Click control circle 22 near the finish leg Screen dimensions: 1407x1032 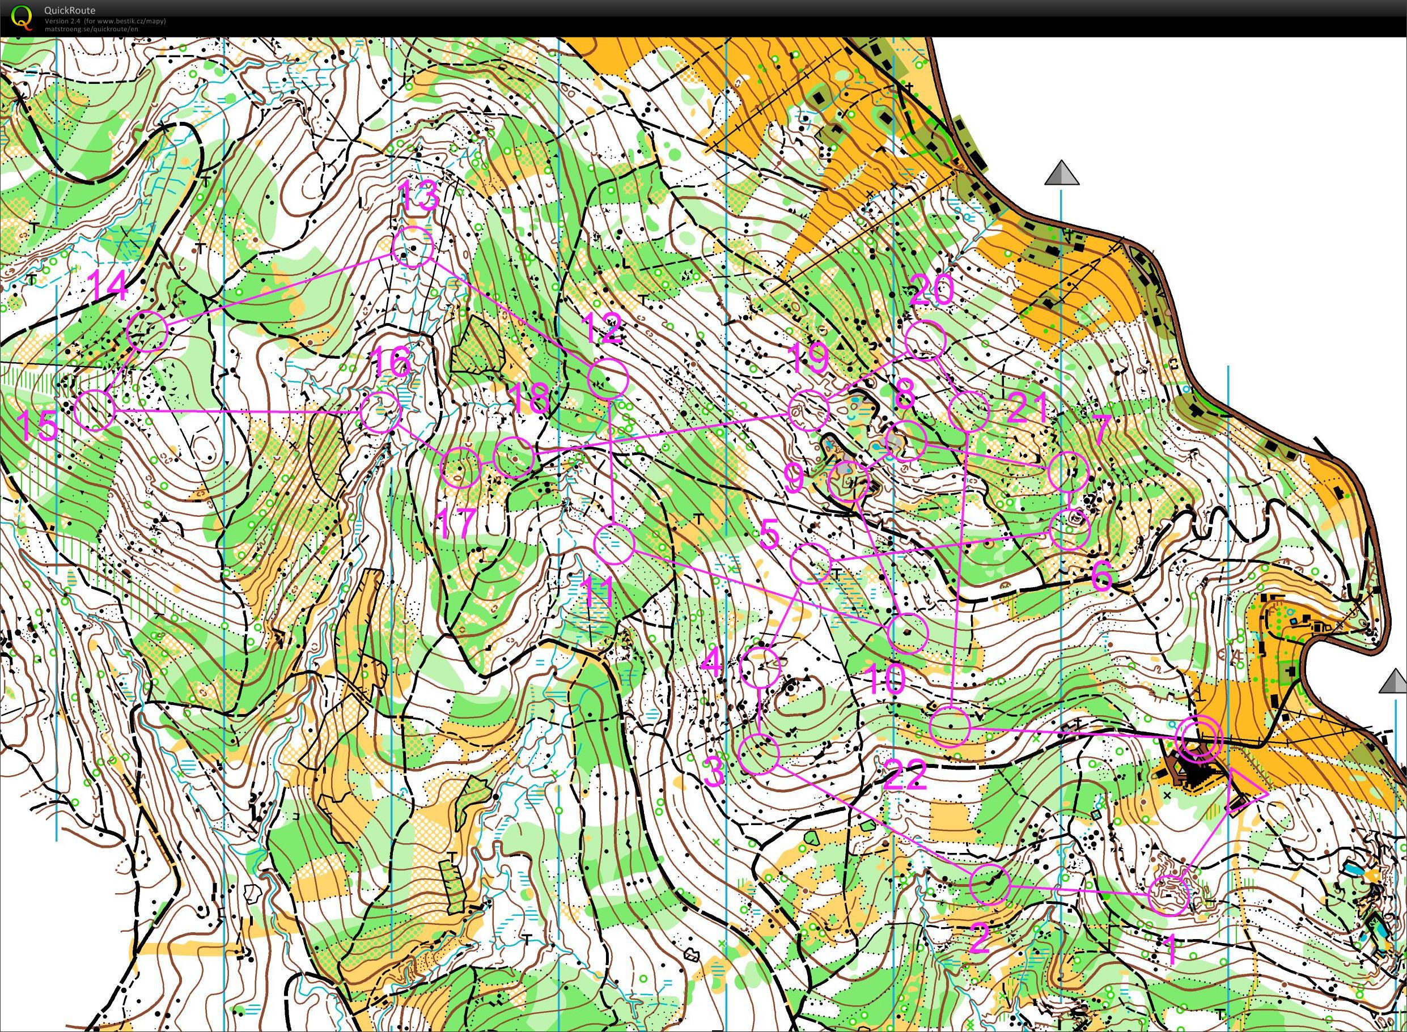tap(950, 727)
